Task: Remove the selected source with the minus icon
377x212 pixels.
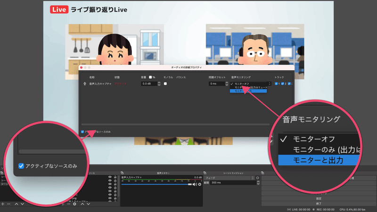Action: pyautogui.click(x=68, y=204)
